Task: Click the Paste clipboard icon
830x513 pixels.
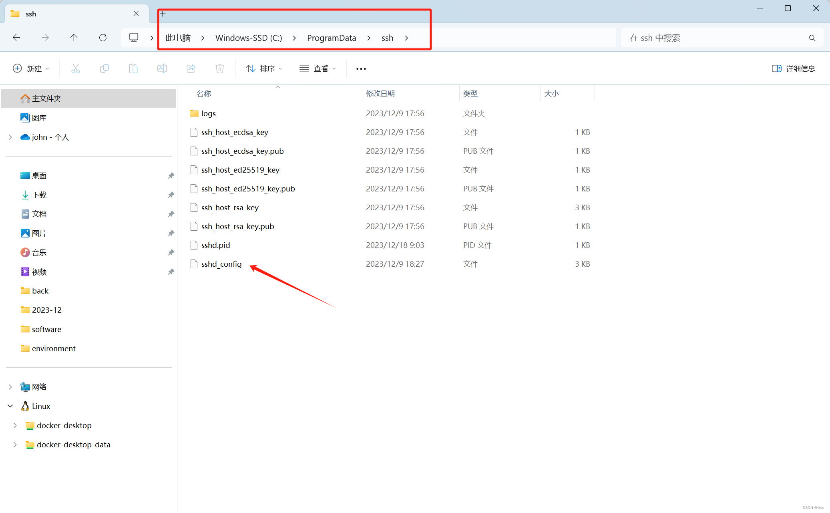Action: point(133,68)
